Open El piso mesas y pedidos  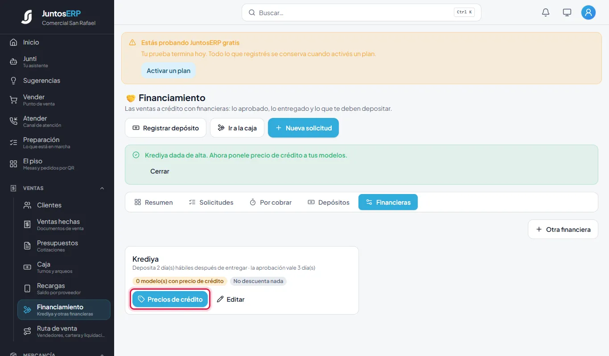point(57,164)
